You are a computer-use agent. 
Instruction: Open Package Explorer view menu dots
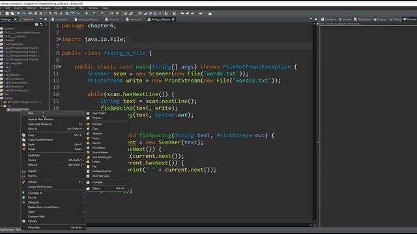pyautogui.click(x=46, y=25)
